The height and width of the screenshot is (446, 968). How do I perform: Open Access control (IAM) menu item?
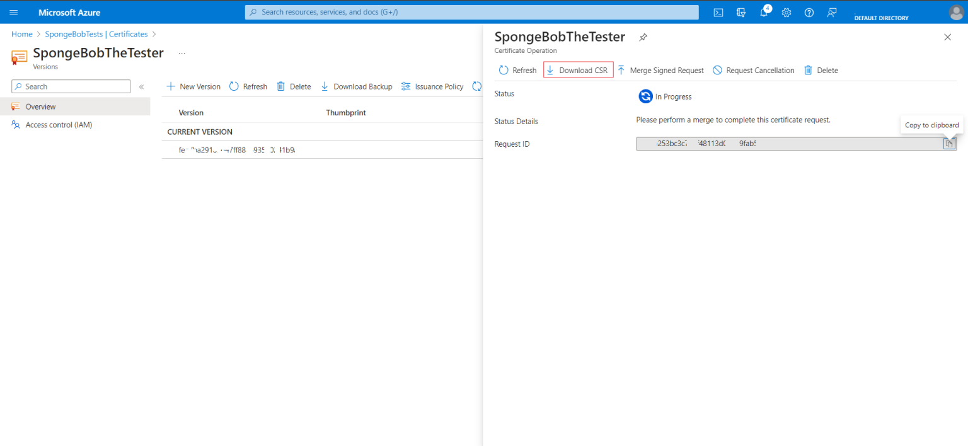(x=59, y=125)
